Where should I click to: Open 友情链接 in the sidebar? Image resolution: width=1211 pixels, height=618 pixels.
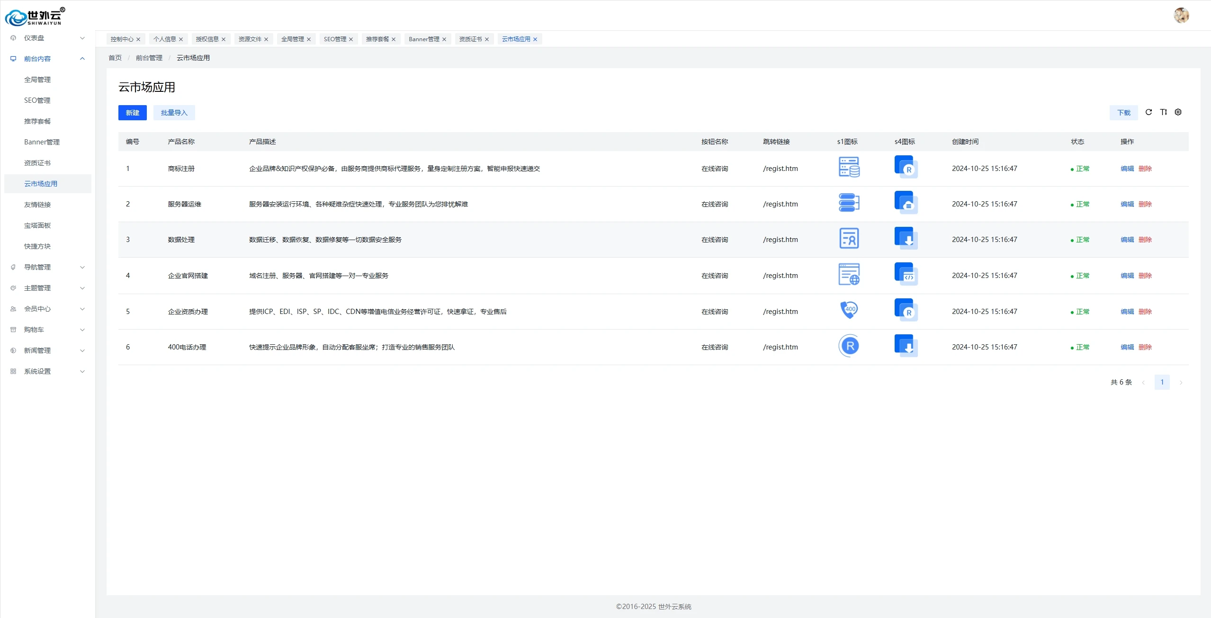point(37,205)
